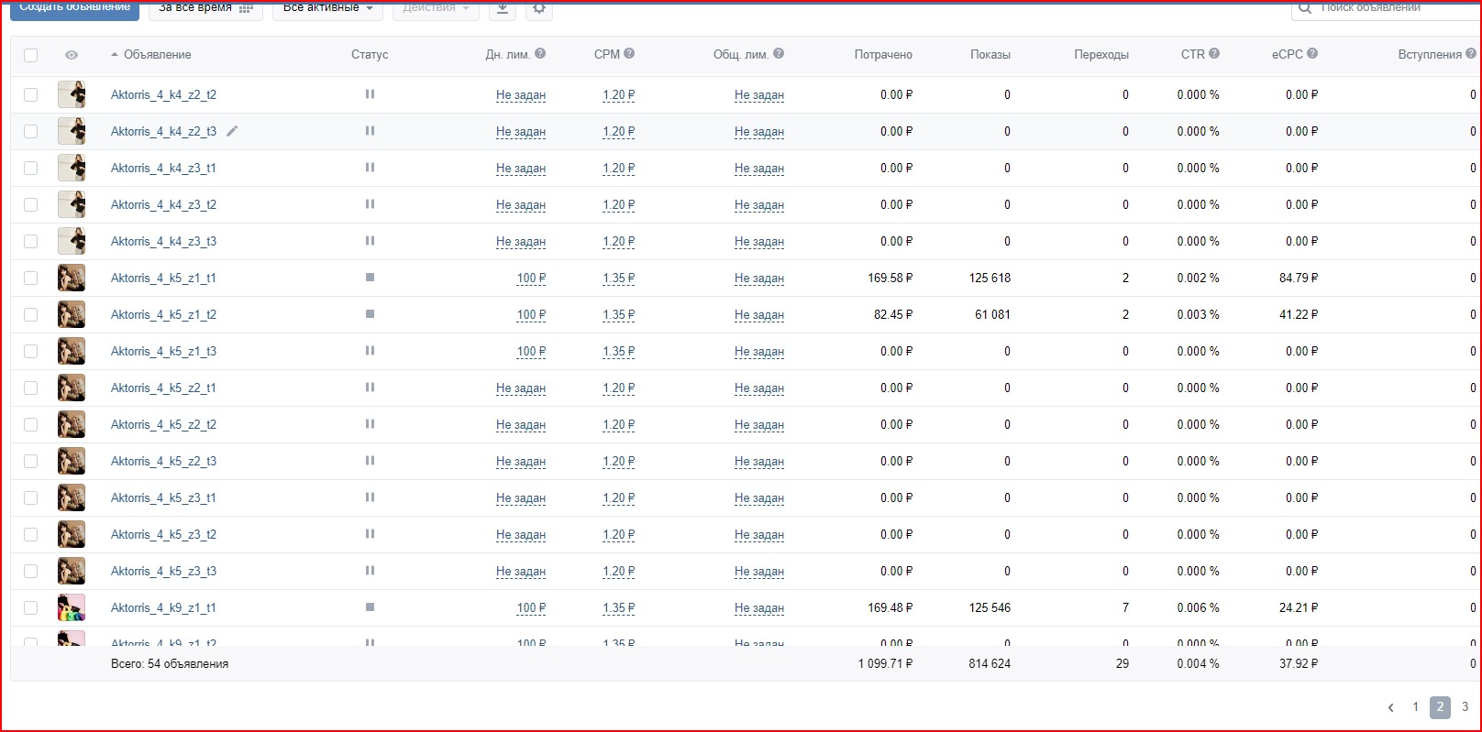Click the stopped status icon for Aktorris_4_k5_z1_t1

tap(370, 278)
